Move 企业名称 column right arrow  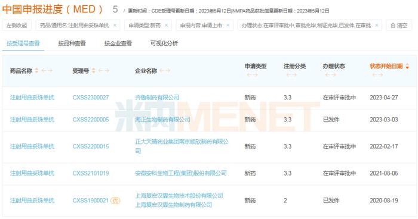(x=168, y=71)
